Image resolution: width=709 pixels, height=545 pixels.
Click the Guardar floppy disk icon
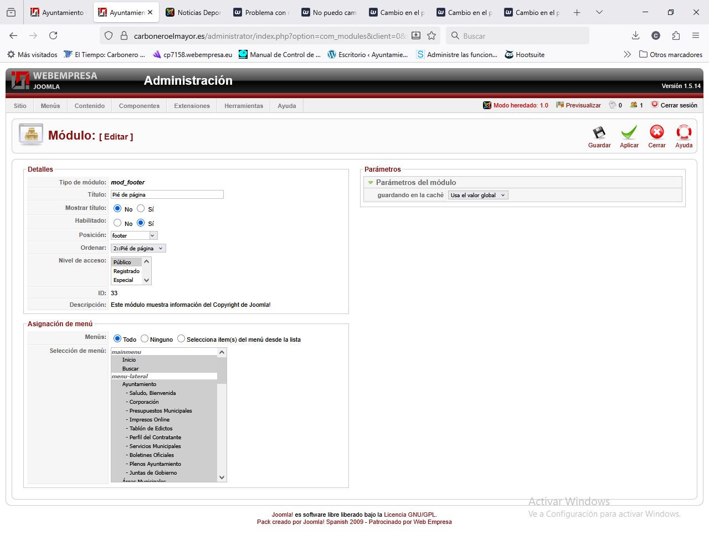(599, 133)
